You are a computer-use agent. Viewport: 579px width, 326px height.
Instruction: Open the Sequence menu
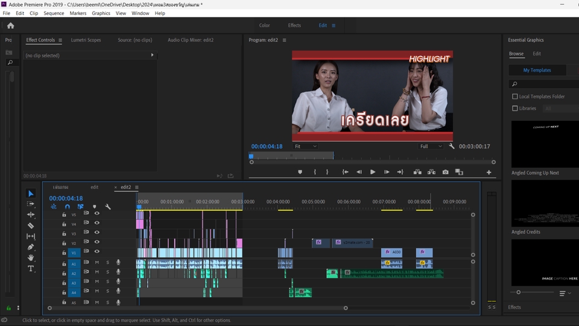pos(54,13)
